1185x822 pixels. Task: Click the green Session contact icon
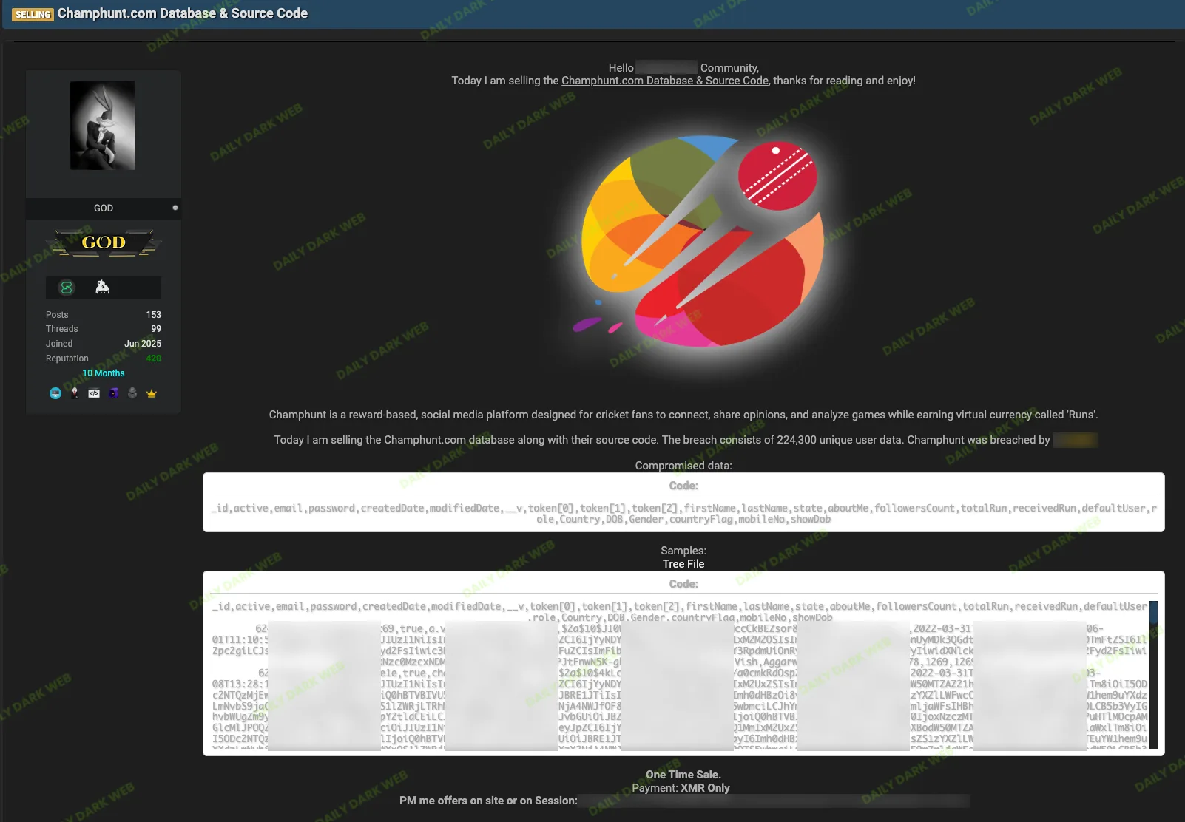pyautogui.click(x=67, y=288)
